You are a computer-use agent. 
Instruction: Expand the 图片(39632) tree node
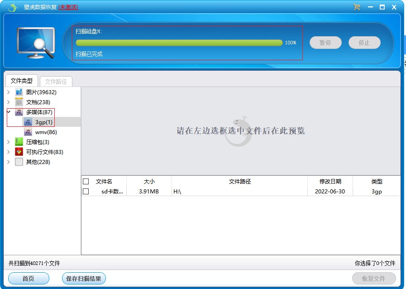coord(9,92)
